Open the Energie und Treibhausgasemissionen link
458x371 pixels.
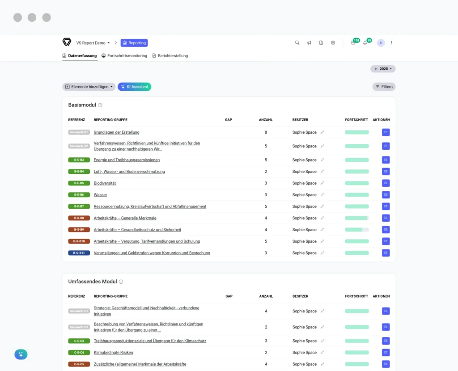pos(127,160)
